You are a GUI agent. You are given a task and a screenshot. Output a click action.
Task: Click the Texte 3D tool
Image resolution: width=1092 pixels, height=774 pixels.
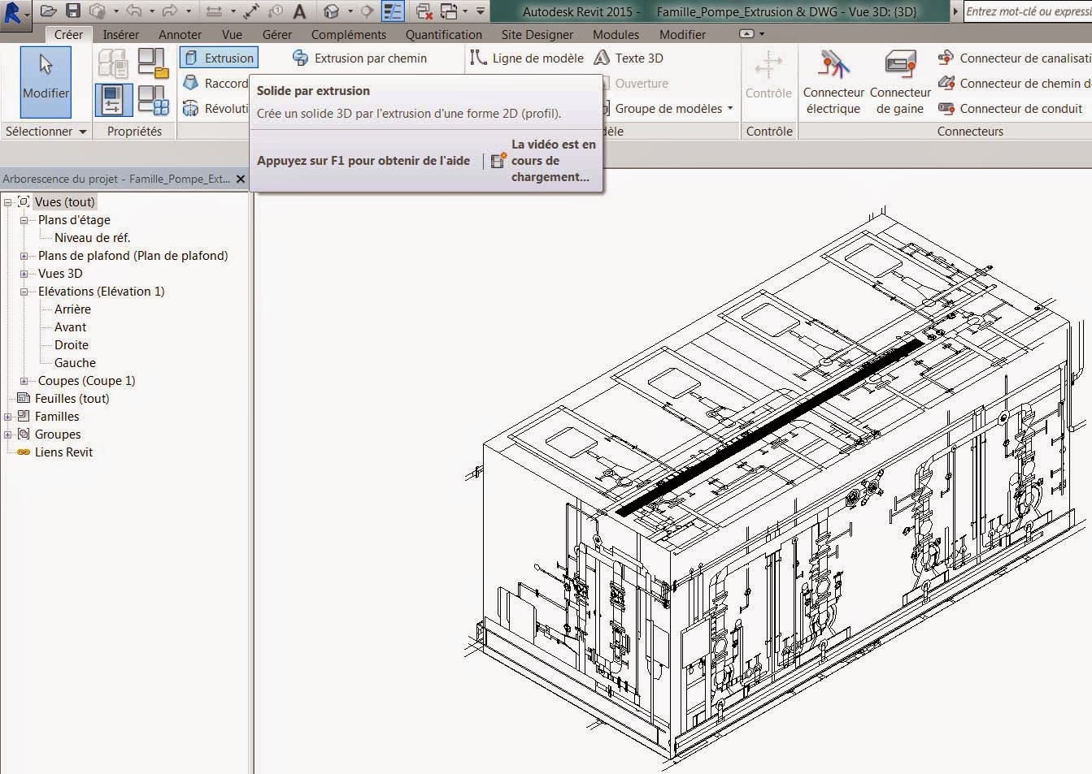pyautogui.click(x=628, y=58)
